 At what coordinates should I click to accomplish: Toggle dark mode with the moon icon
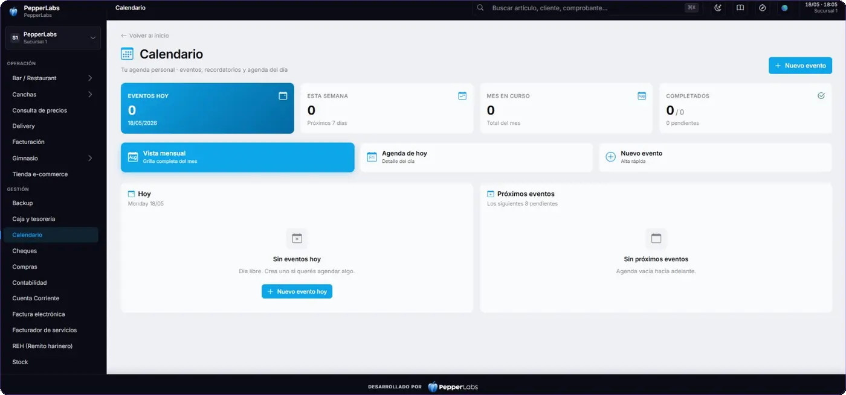tap(718, 8)
